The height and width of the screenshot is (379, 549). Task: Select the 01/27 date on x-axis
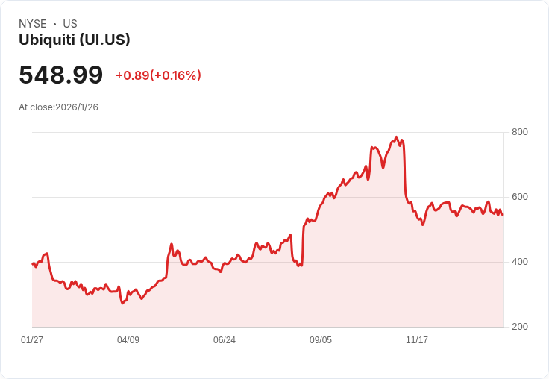pos(32,340)
